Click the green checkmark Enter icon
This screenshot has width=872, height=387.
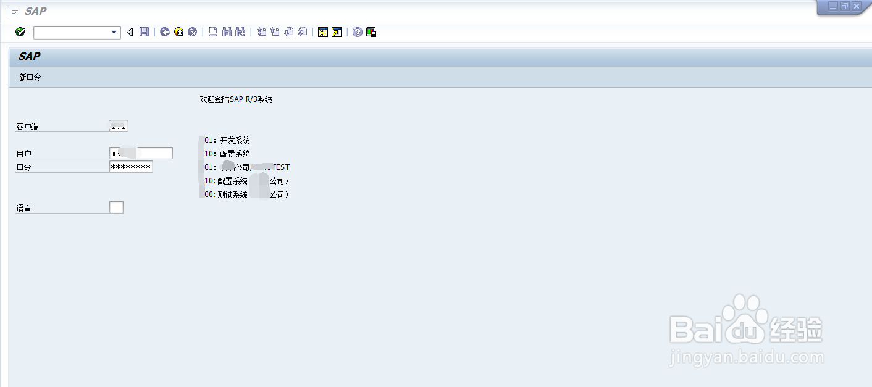pos(20,32)
